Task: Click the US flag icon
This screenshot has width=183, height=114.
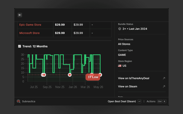Action: tap(120, 66)
